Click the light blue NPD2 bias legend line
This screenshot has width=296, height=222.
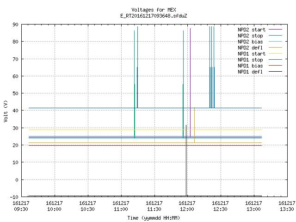tap(275, 42)
